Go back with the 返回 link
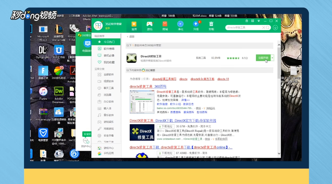The height and width of the screenshot is (184, 332). [131, 37]
